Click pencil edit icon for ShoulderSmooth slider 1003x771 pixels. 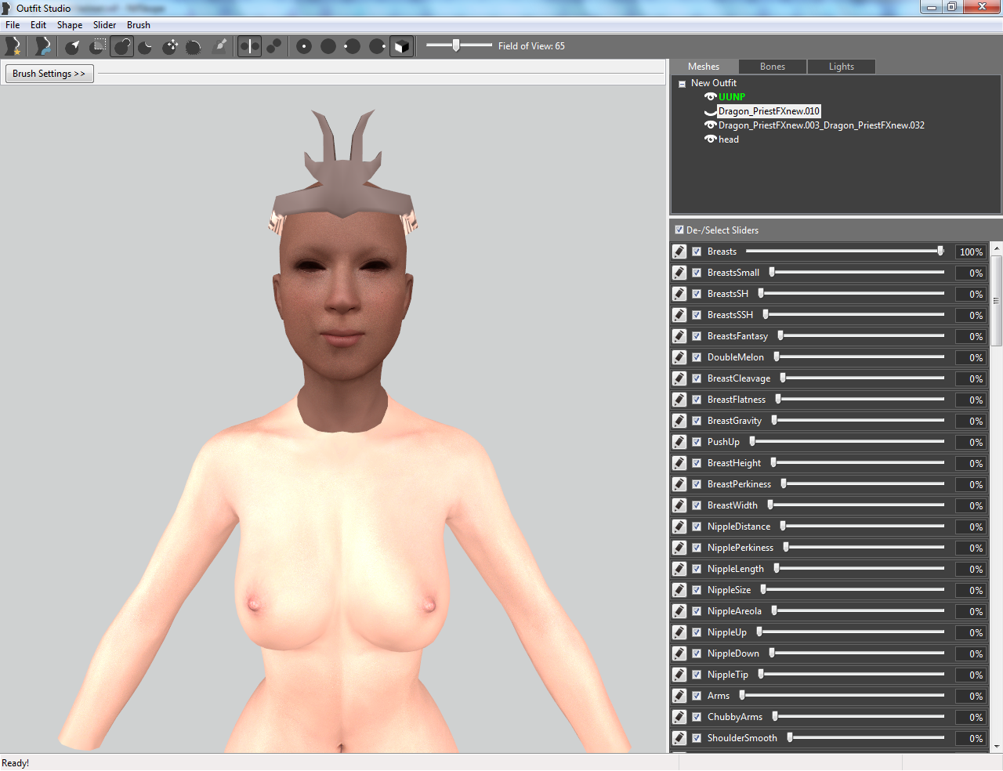[679, 738]
